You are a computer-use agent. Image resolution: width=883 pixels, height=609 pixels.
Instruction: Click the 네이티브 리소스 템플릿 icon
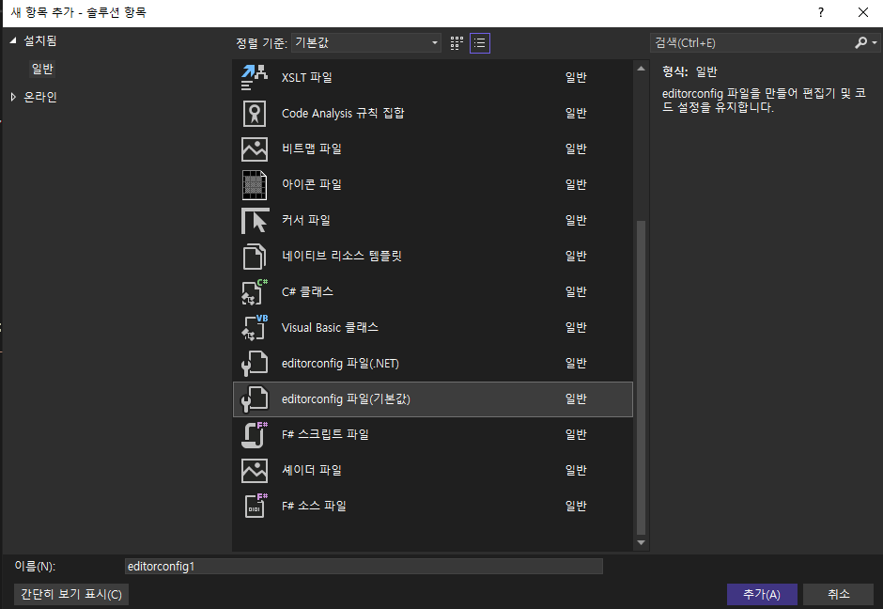(255, 257)
